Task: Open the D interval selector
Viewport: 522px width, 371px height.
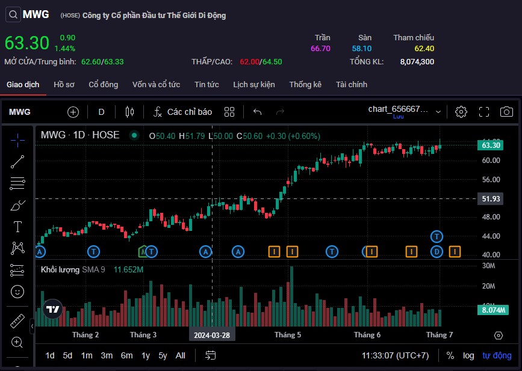Action: (101, 112)
